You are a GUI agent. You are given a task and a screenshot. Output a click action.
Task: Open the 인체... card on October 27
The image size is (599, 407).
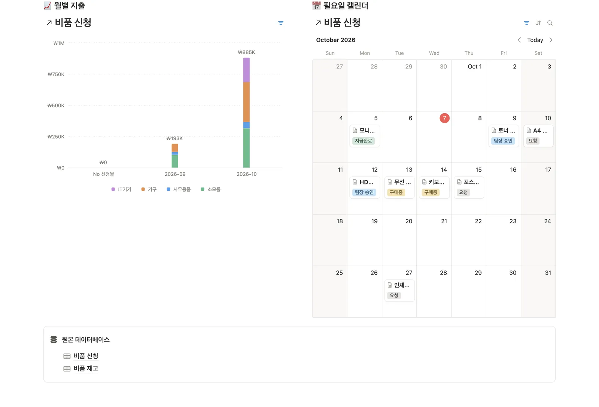coord(399,291)
